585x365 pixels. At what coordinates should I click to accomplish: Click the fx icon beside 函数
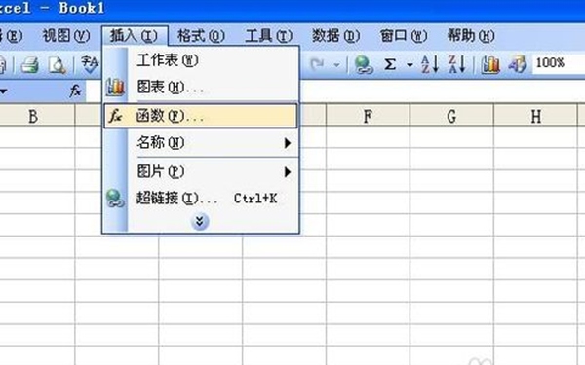pos(115,116)
